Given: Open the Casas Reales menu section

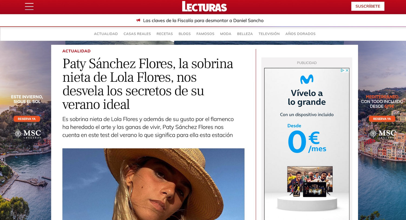Looking at the screenshot, I should coord(137,34).
